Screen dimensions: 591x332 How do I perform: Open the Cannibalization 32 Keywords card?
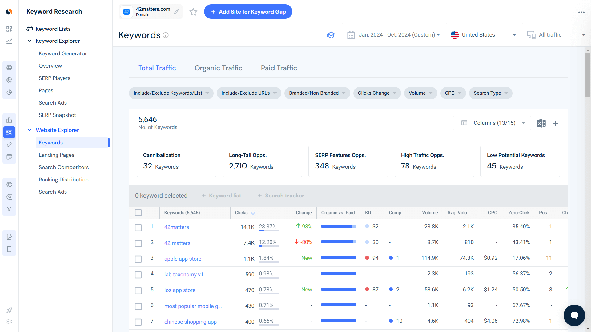(176, 161)
